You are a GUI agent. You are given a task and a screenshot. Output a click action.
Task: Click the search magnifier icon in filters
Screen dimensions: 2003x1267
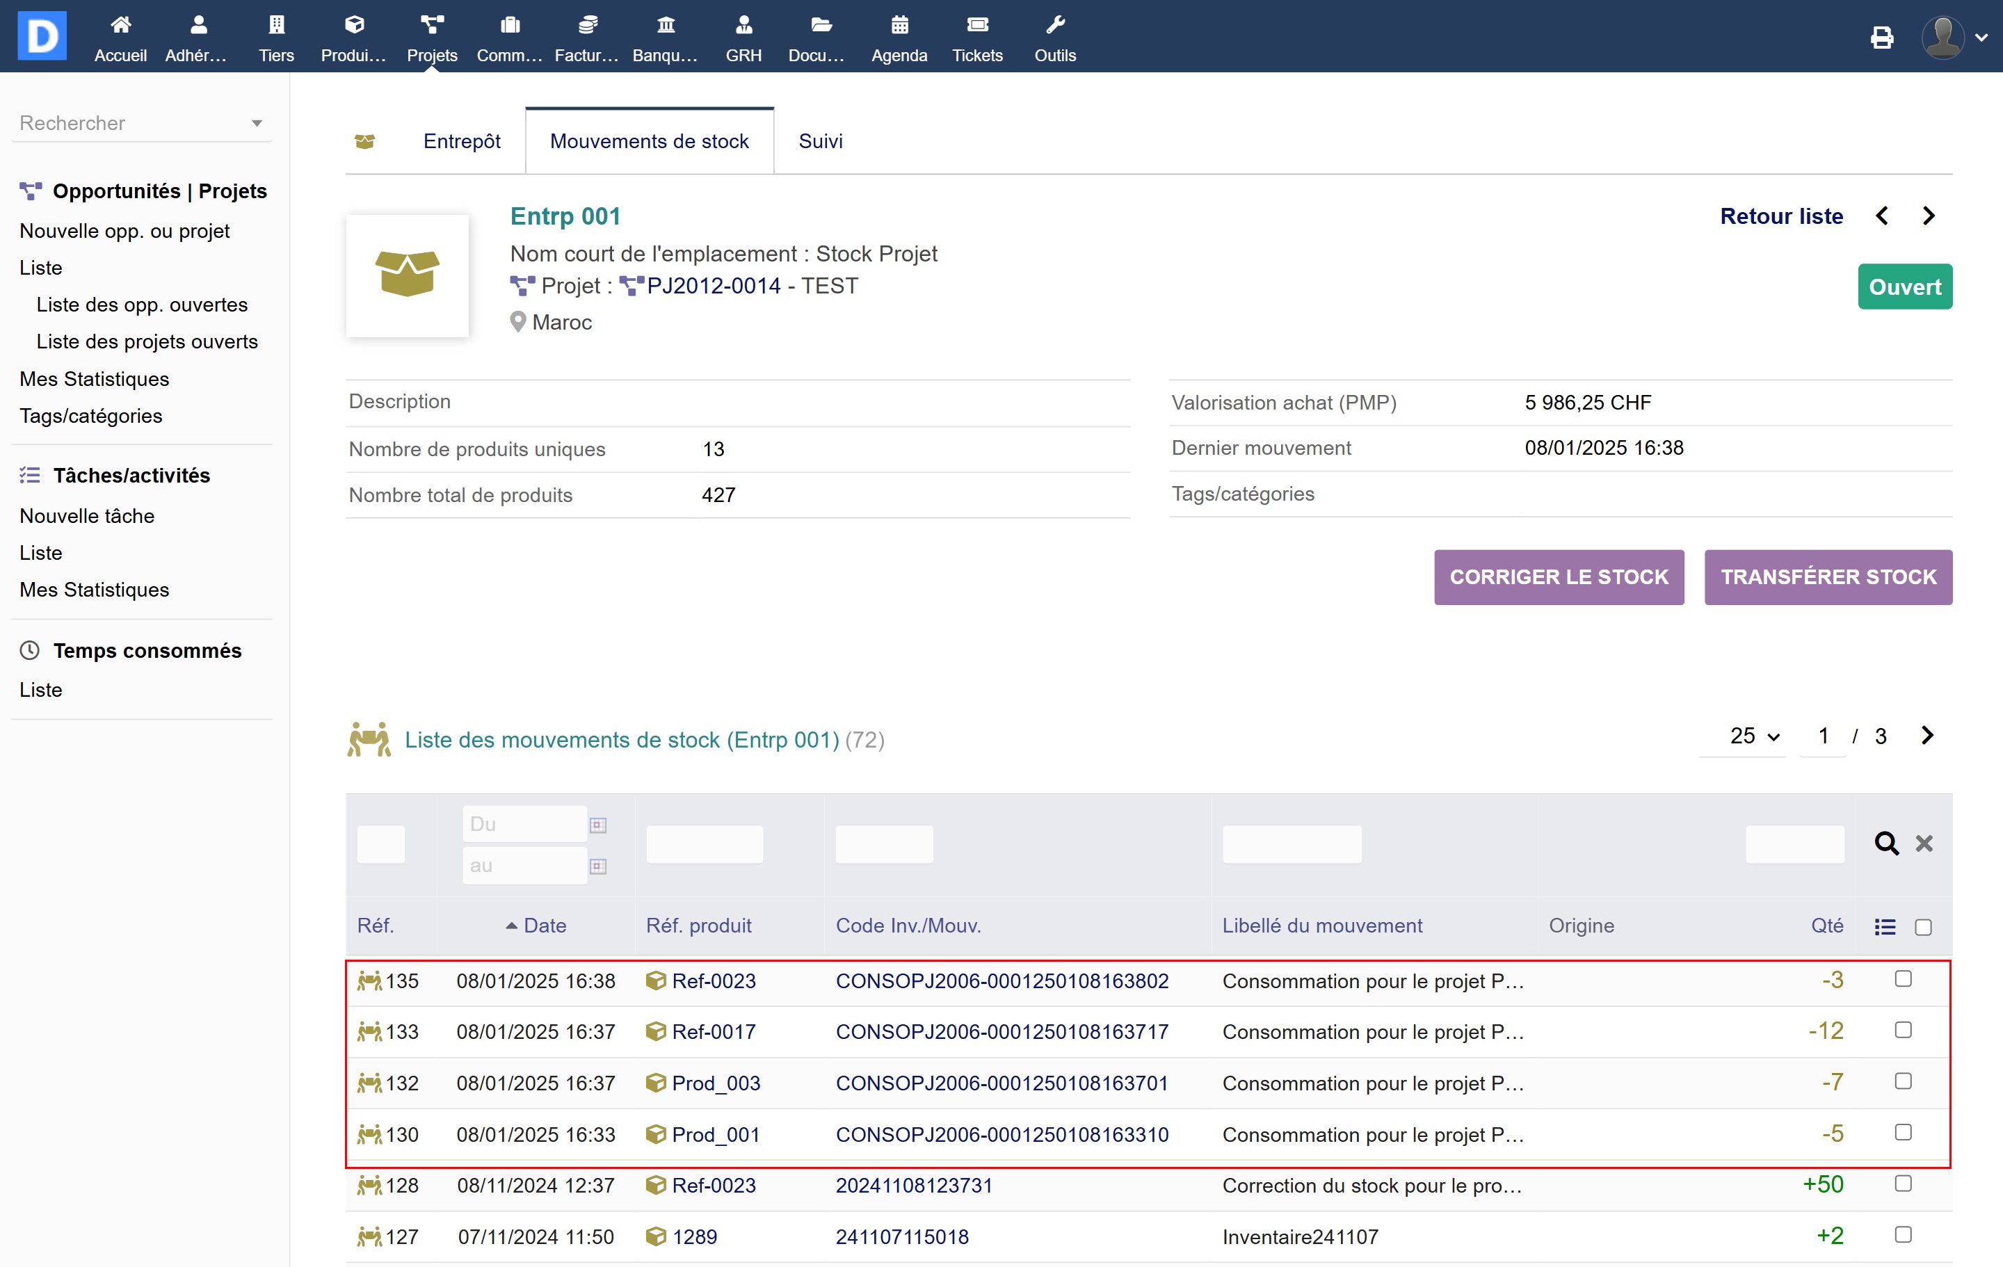click(x=1885, y=844)
